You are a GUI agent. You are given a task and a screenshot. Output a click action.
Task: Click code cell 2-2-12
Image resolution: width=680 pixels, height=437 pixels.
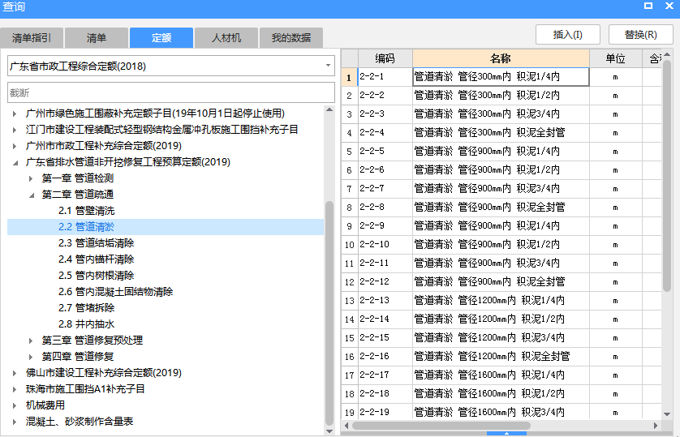(x=385, y=281)
